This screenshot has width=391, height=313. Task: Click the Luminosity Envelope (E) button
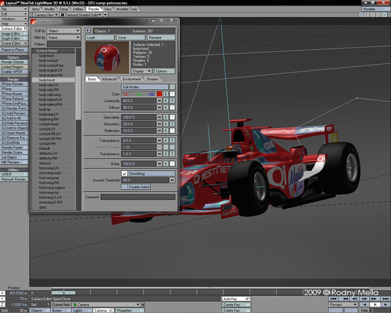166,101
